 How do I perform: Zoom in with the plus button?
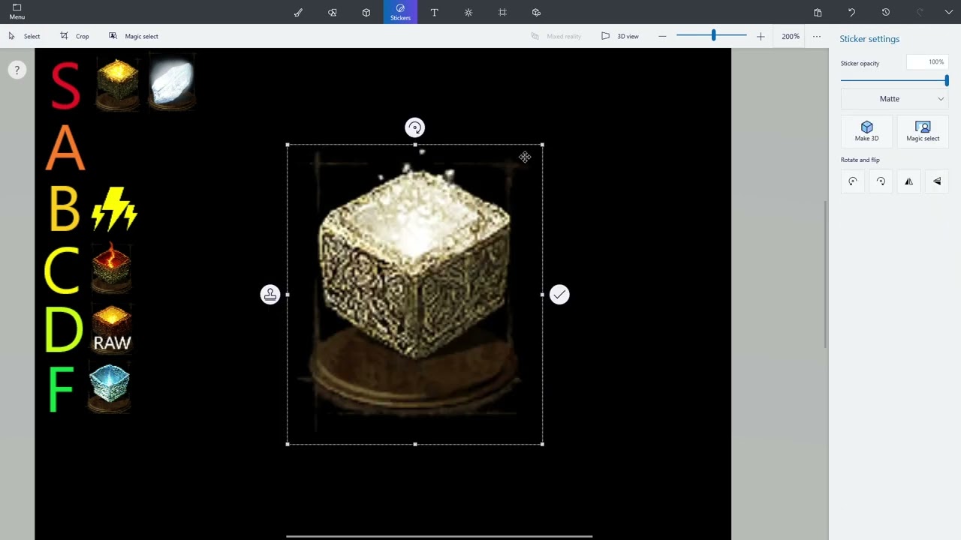coord(761,36)
